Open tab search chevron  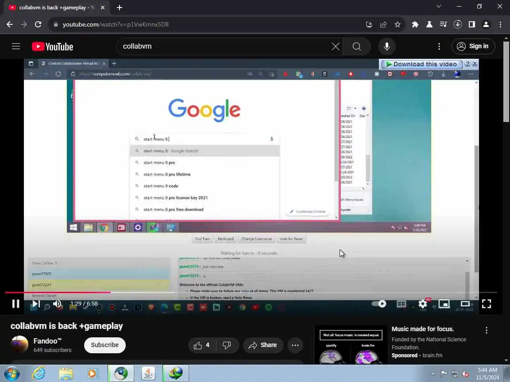[438, 7]
